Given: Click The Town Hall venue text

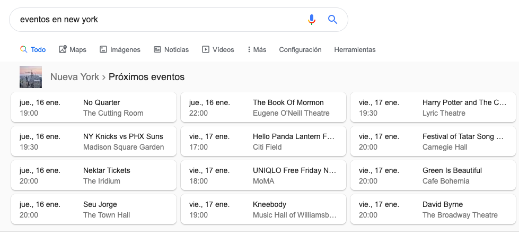Looking at the screenshot, I should 107,215.
